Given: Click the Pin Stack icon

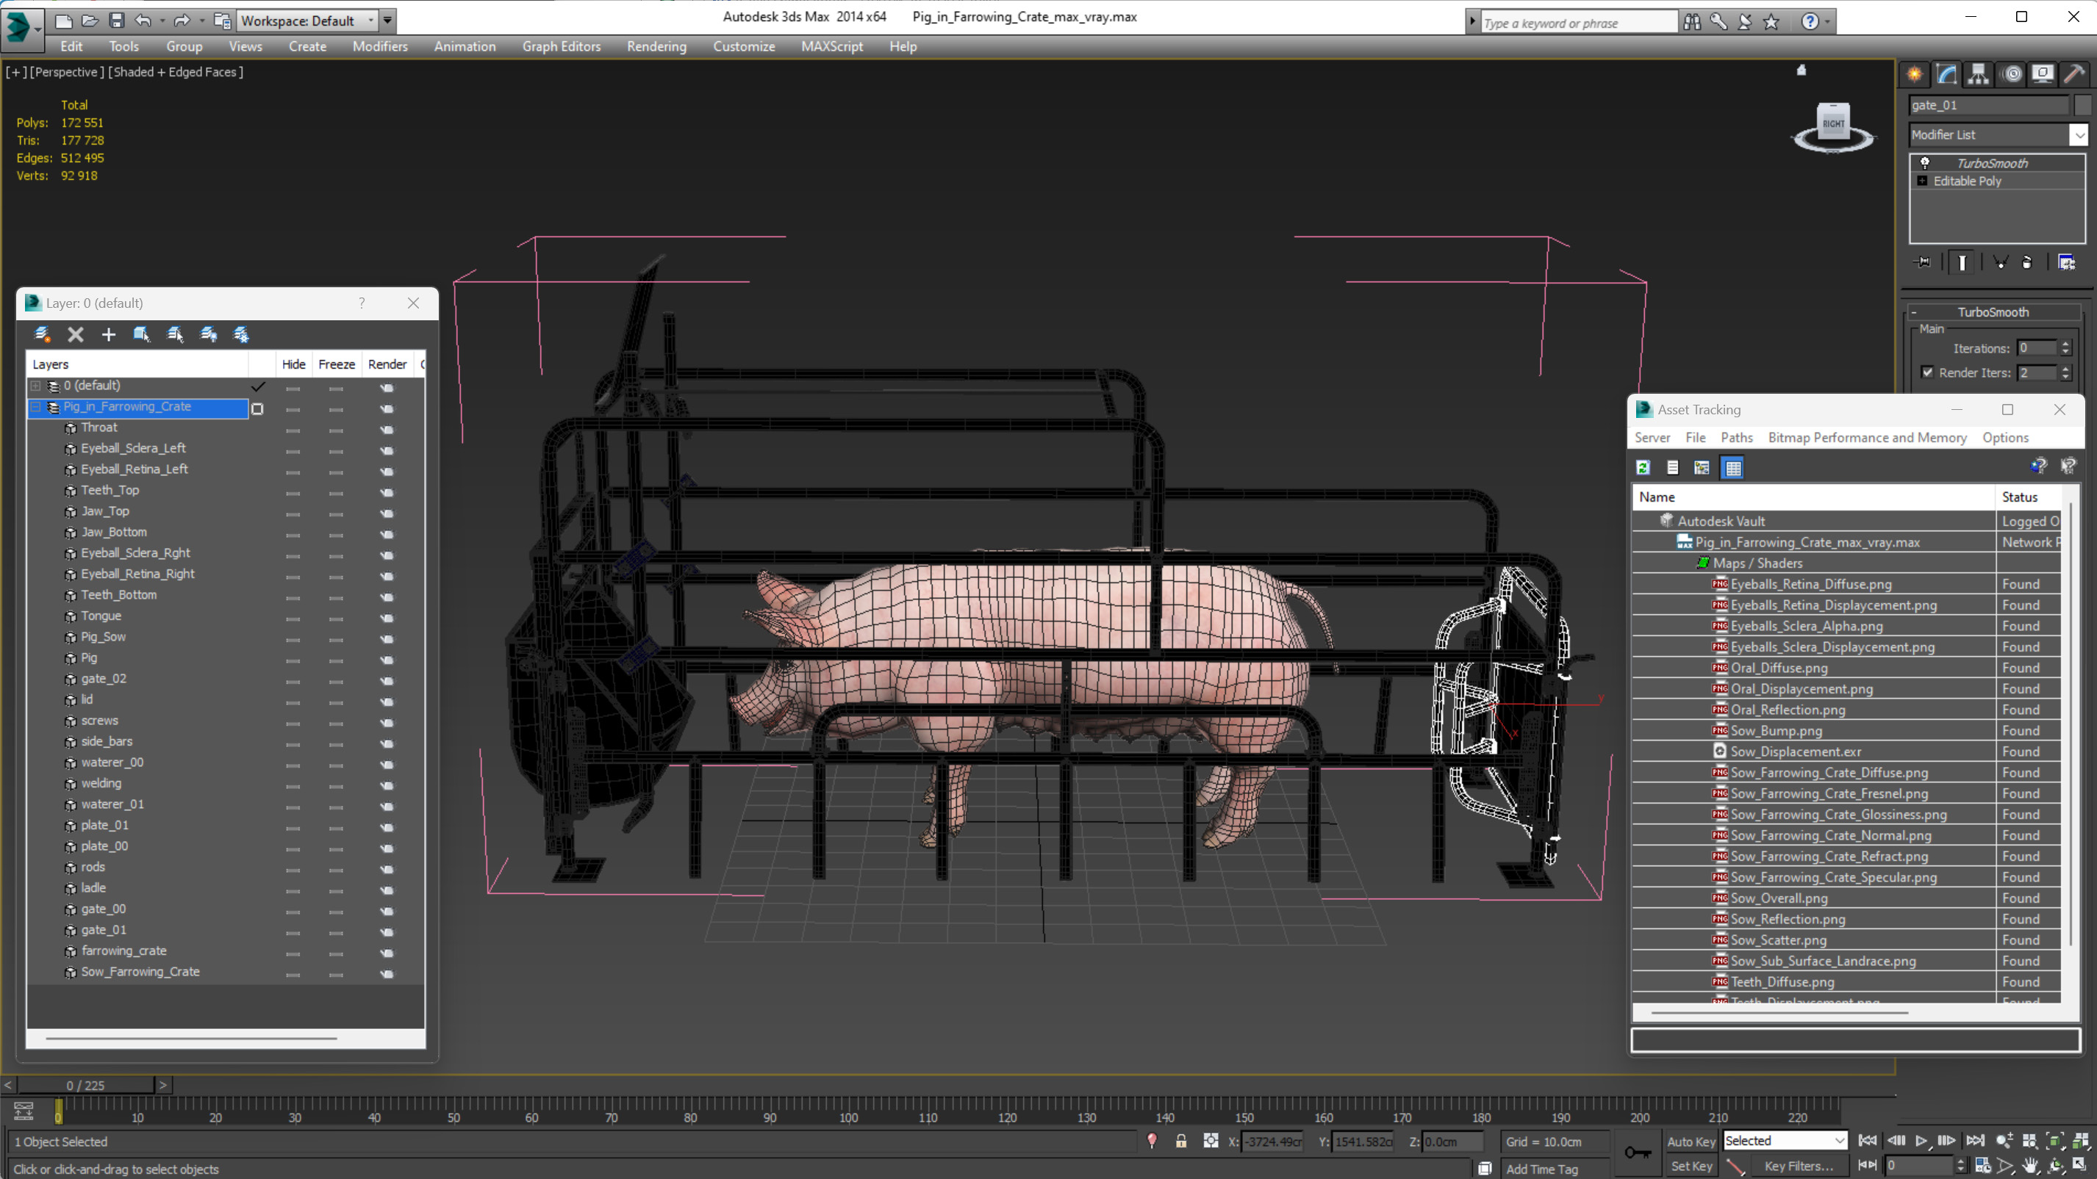Looking at the screenshot, I should tap(1924, 262).
